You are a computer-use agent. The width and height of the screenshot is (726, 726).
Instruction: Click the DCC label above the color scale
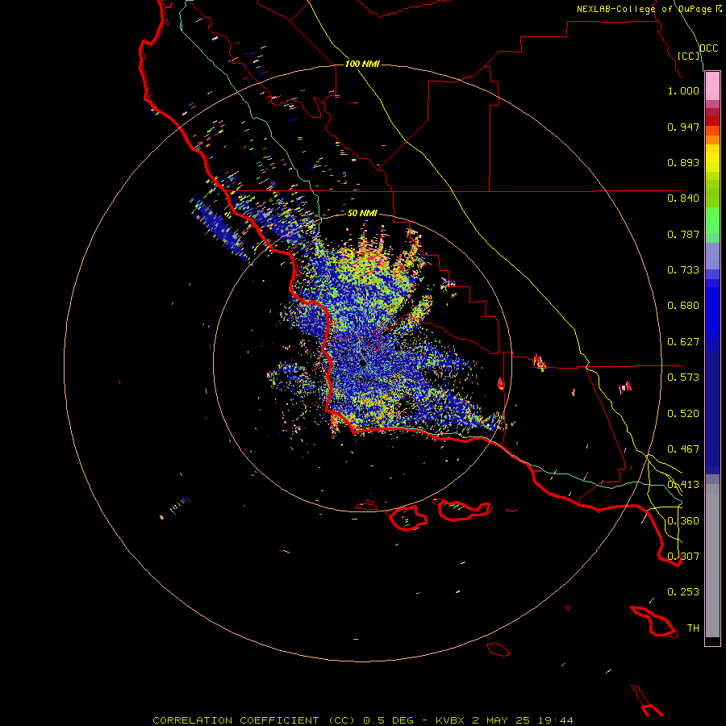pyautogui.click(x=708, y=48)
